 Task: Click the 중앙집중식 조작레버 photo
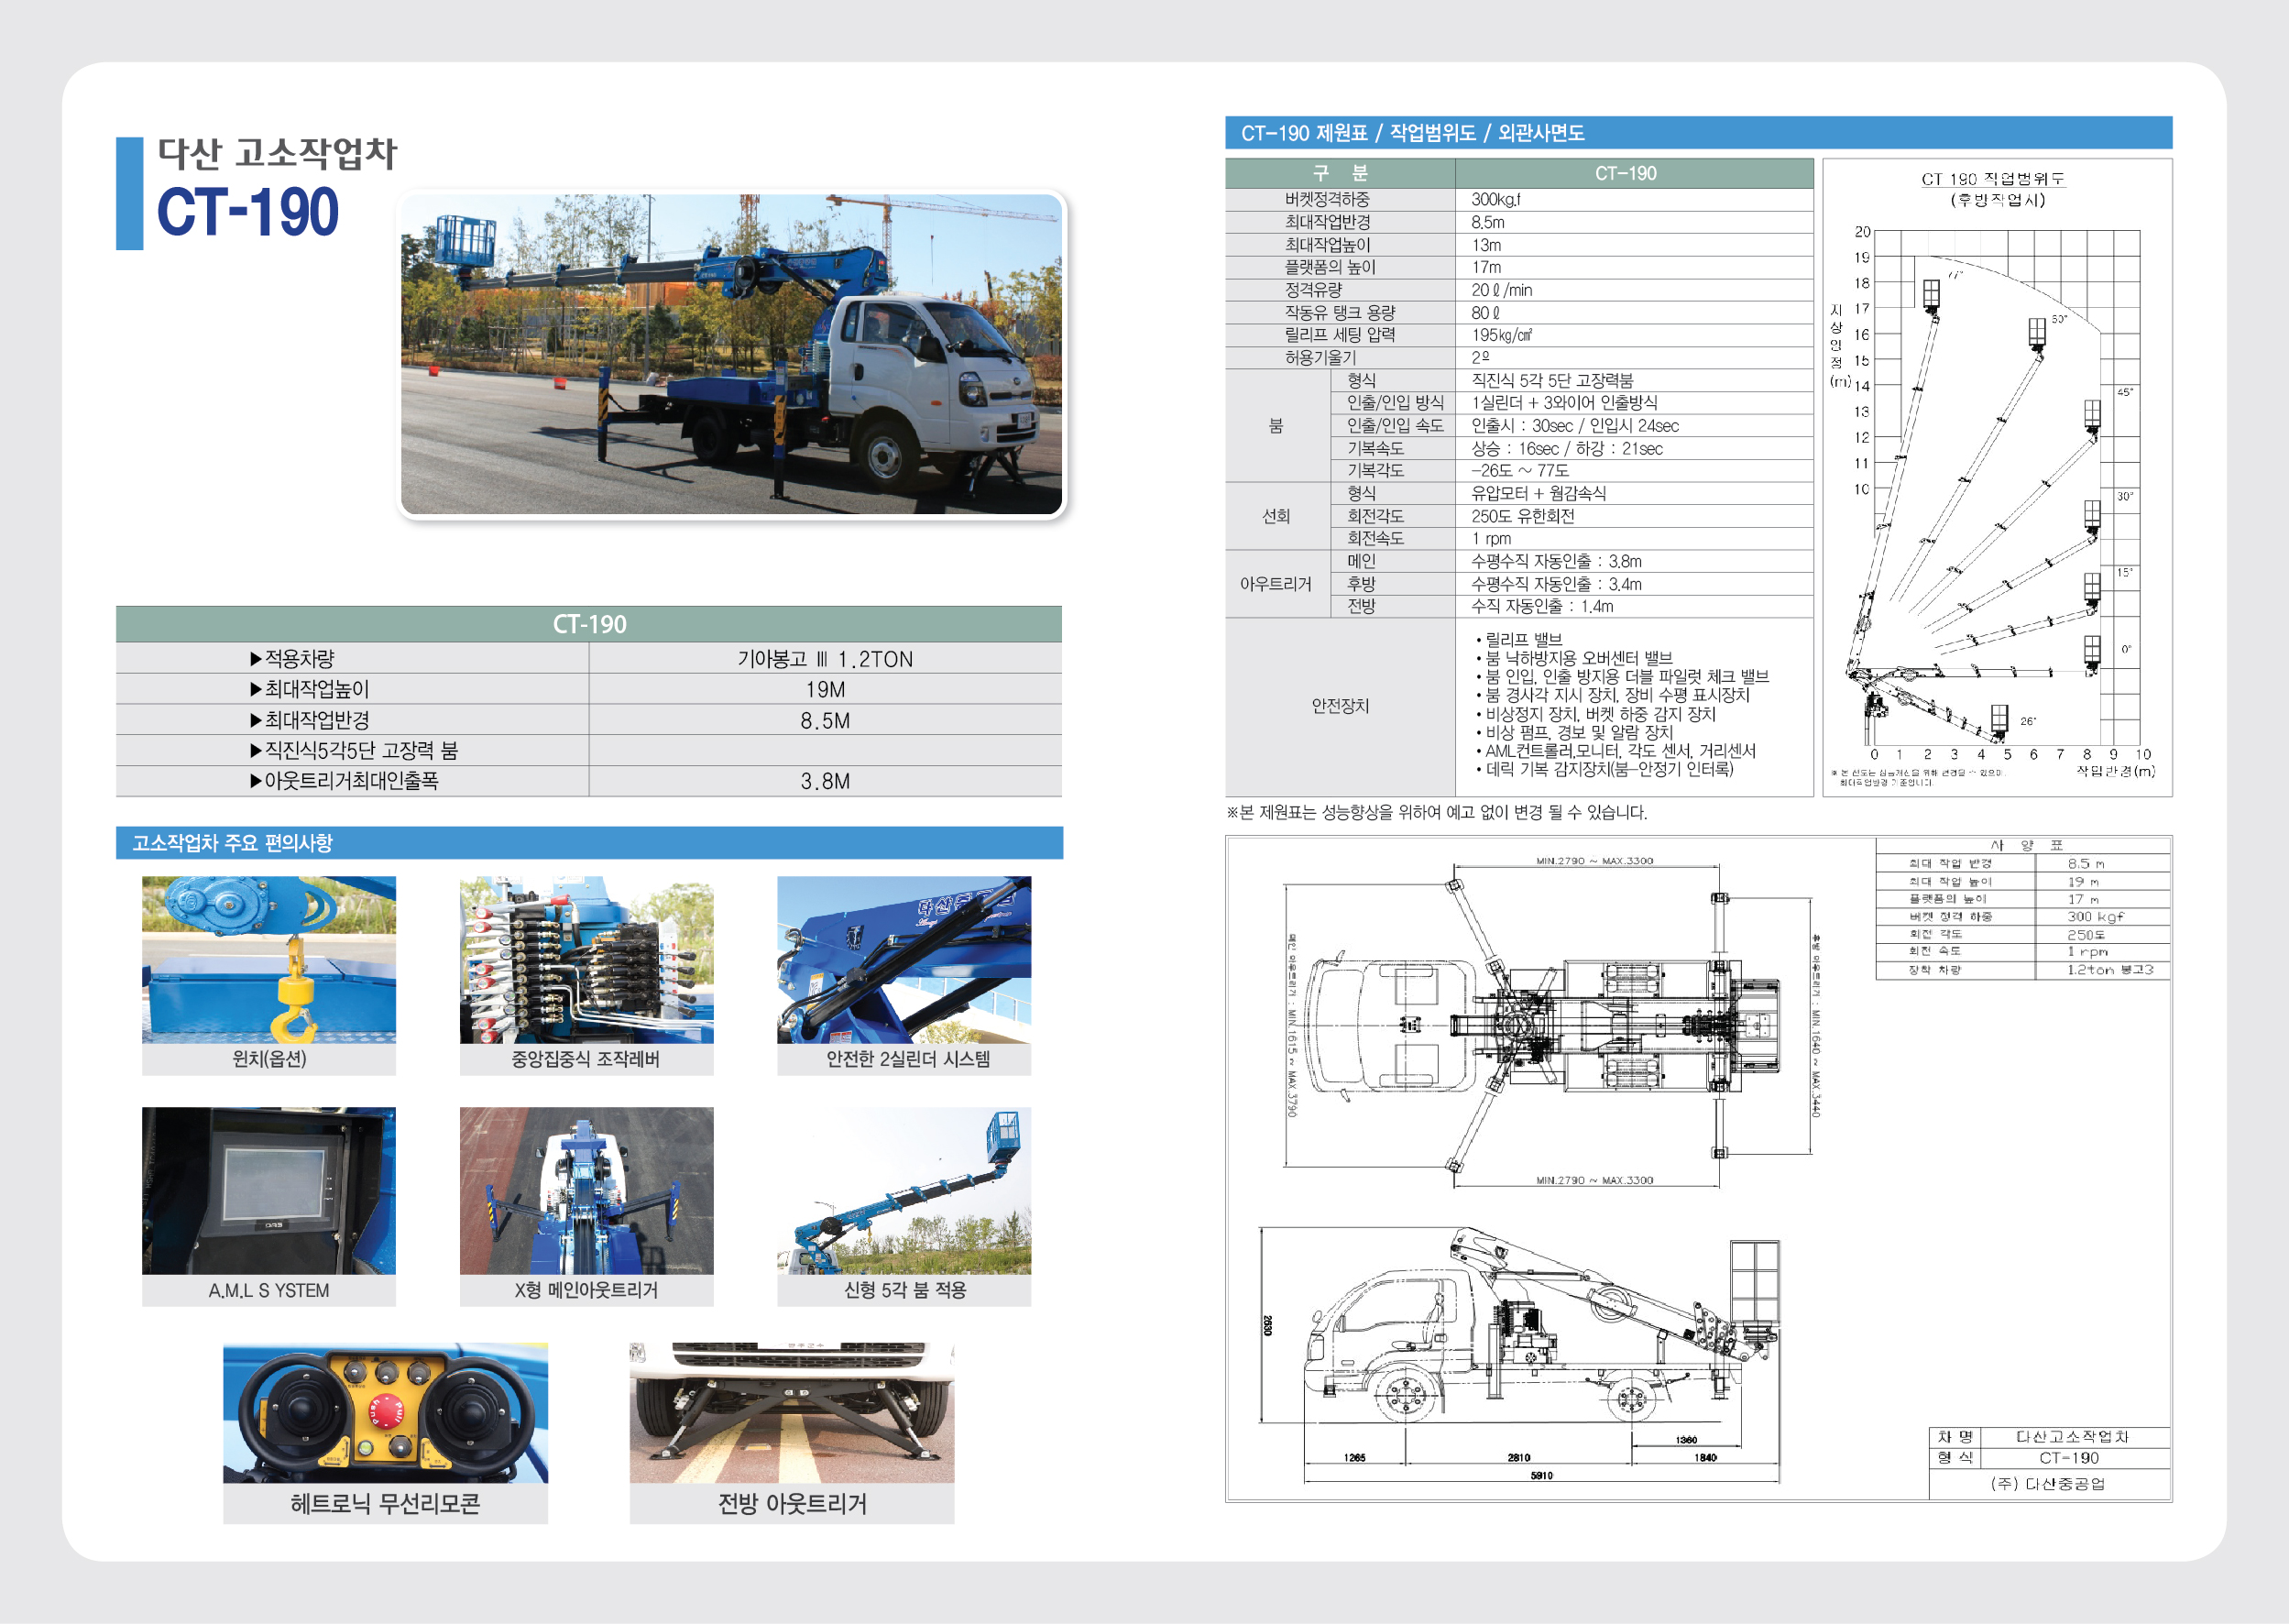[586, 960]
